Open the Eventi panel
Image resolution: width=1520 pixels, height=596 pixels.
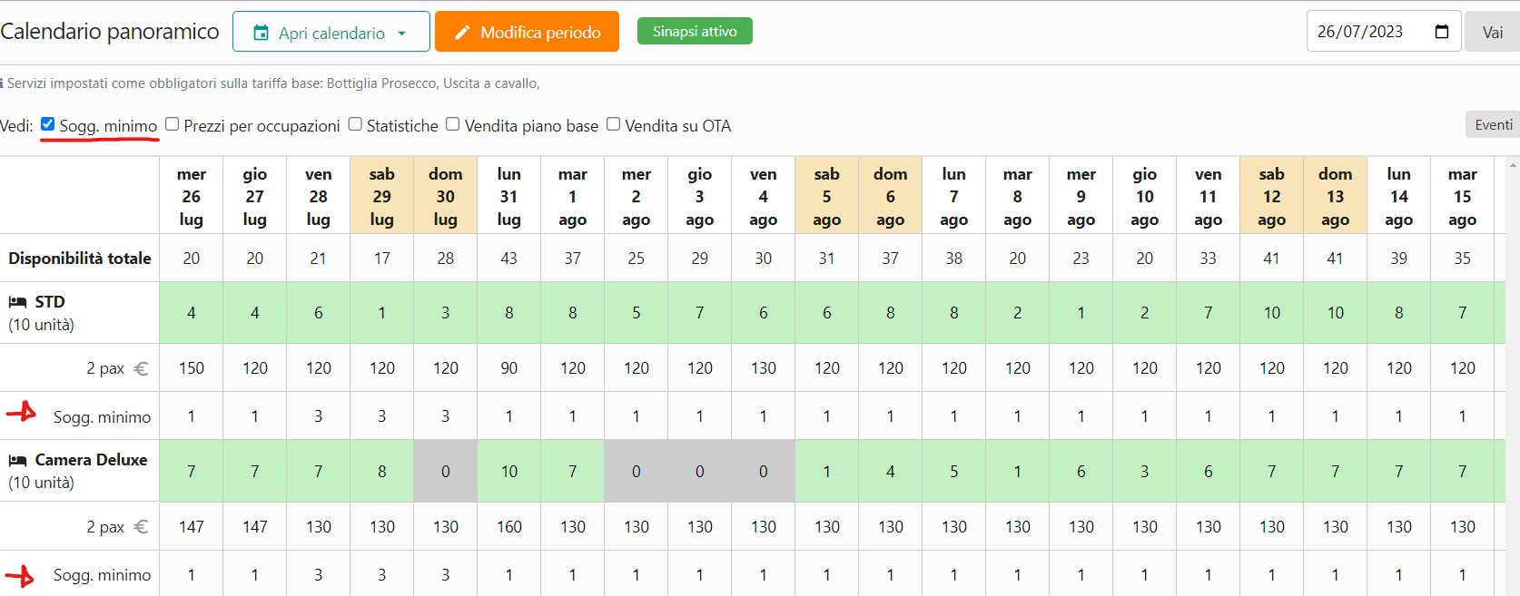click(1492, 124)
